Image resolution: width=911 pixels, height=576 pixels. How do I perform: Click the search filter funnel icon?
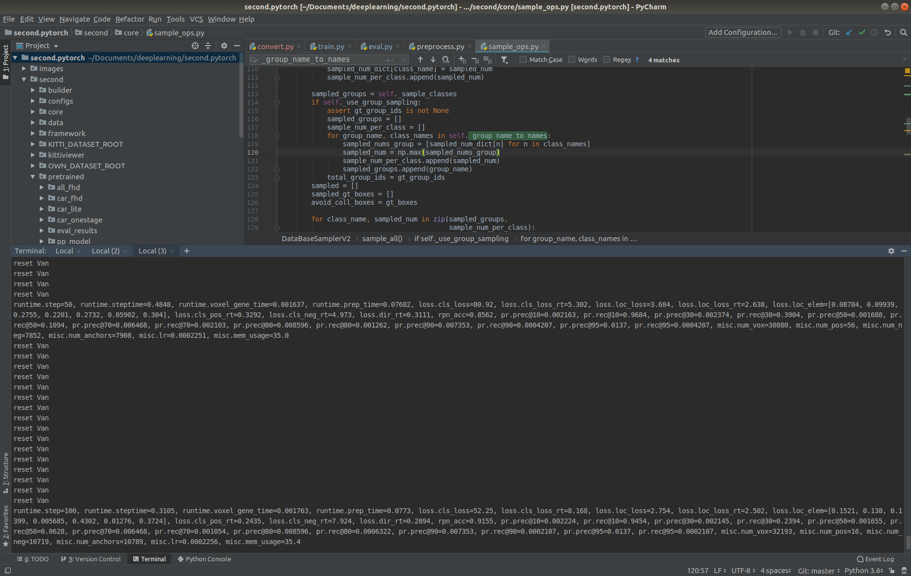tap(504, 59)
